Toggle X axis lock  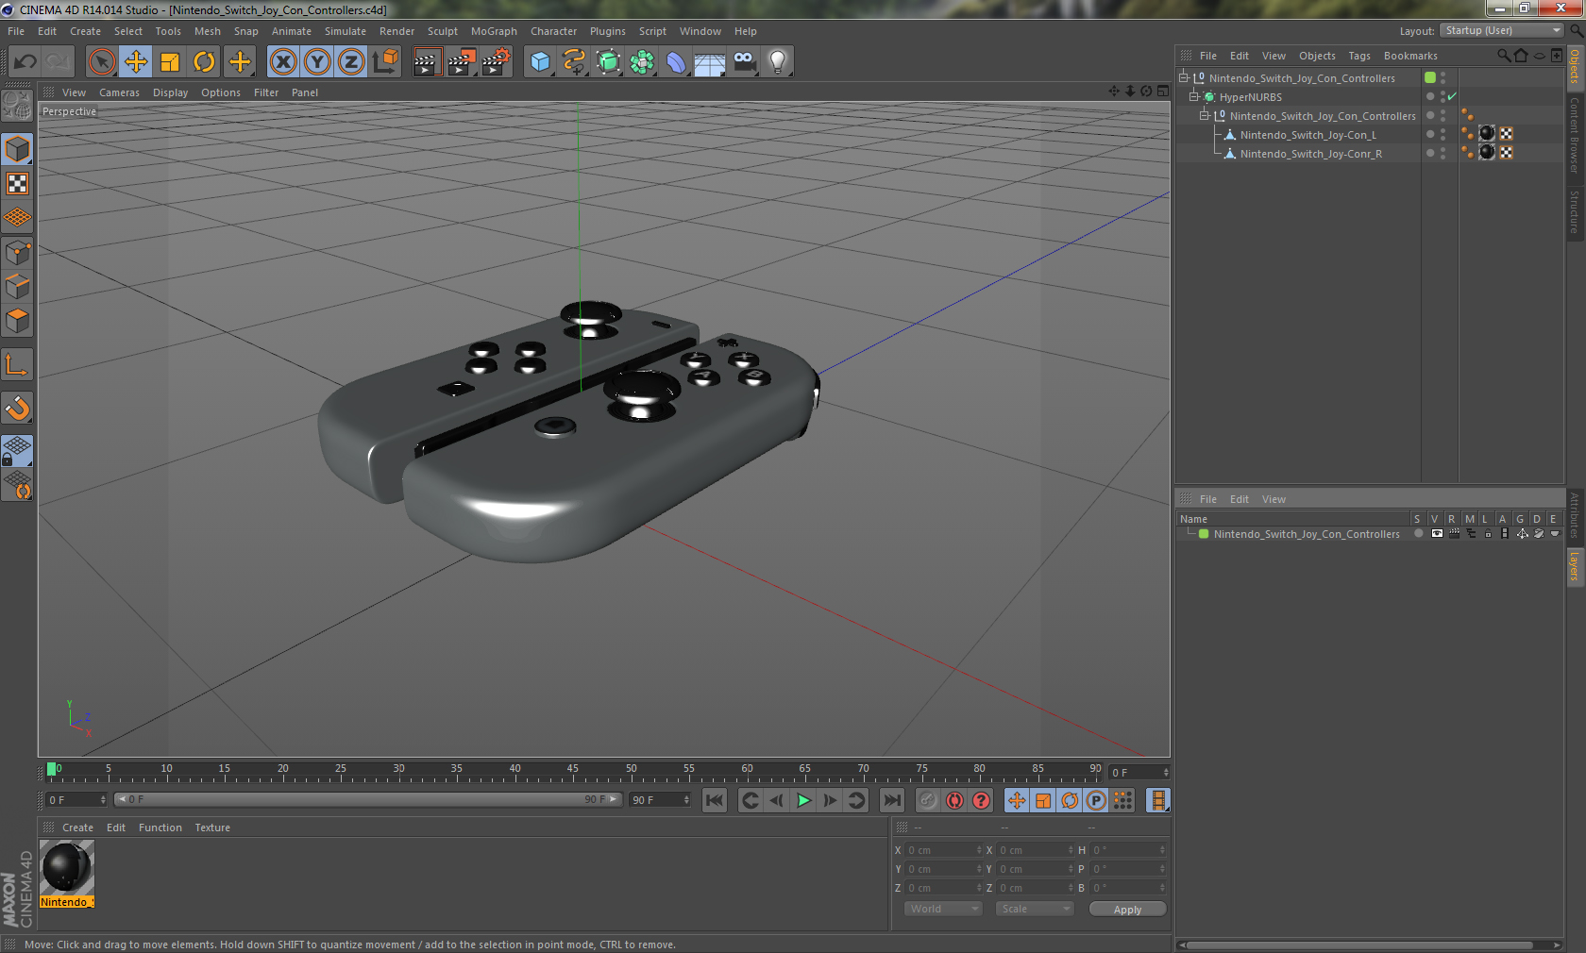282,62
